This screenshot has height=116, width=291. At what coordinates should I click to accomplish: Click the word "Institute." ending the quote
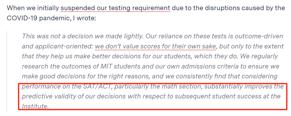(x=35, y=106)
